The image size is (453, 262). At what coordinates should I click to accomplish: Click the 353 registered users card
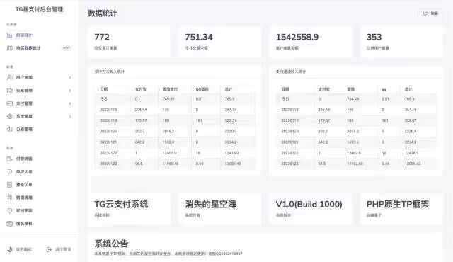click(x=401, y=42)
